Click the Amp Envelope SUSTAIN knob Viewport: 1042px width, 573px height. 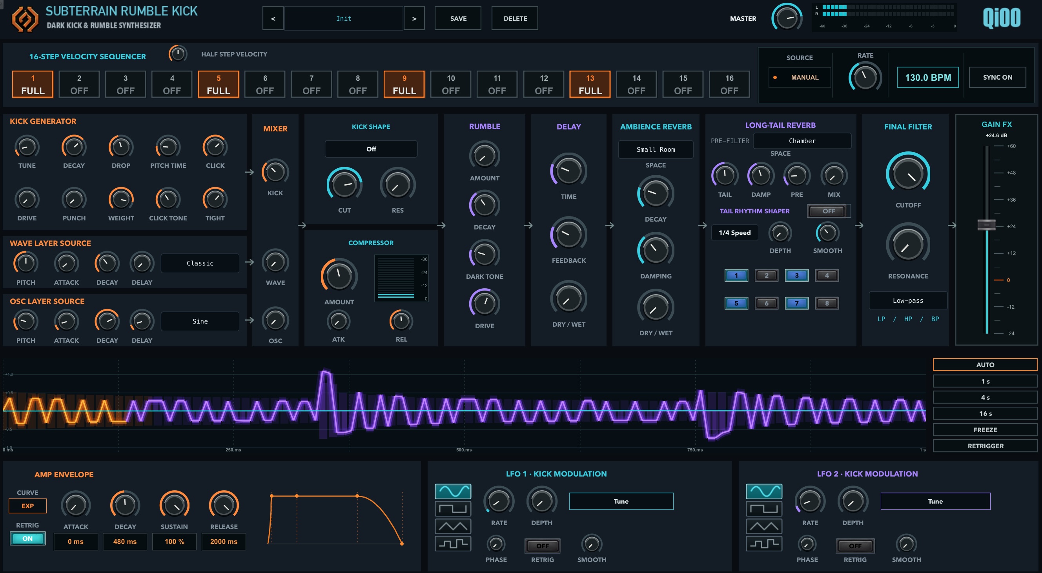tap(174, 506)
